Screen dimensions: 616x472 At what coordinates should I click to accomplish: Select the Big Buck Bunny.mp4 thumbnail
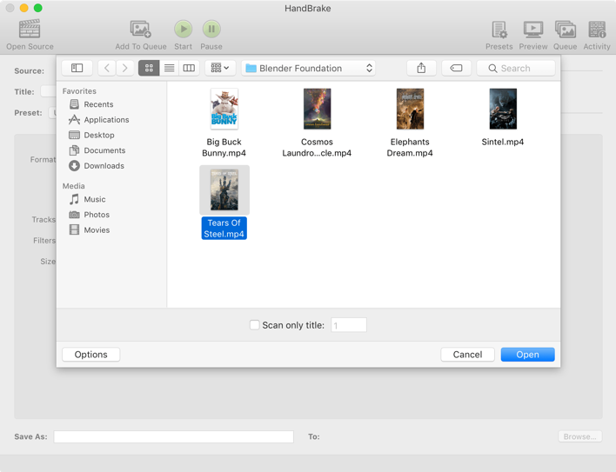click(x=224, y=110)
